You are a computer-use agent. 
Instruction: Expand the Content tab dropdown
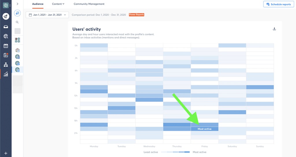[58, 4]
